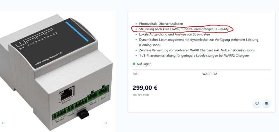Click the WARP-EM SKU value
The image size is (279, 132).
(x=210, y=74)
